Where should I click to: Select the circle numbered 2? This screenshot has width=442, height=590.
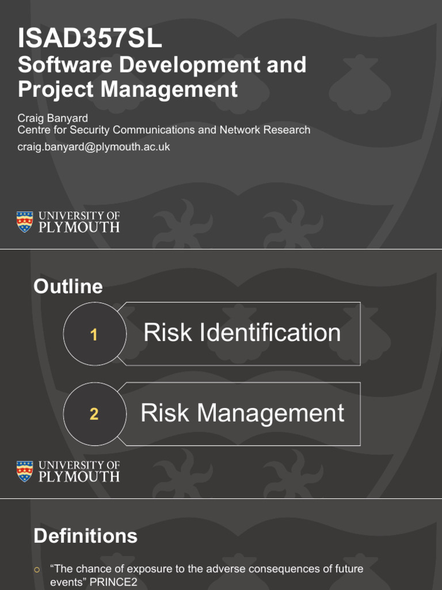(x=94, y=414)
